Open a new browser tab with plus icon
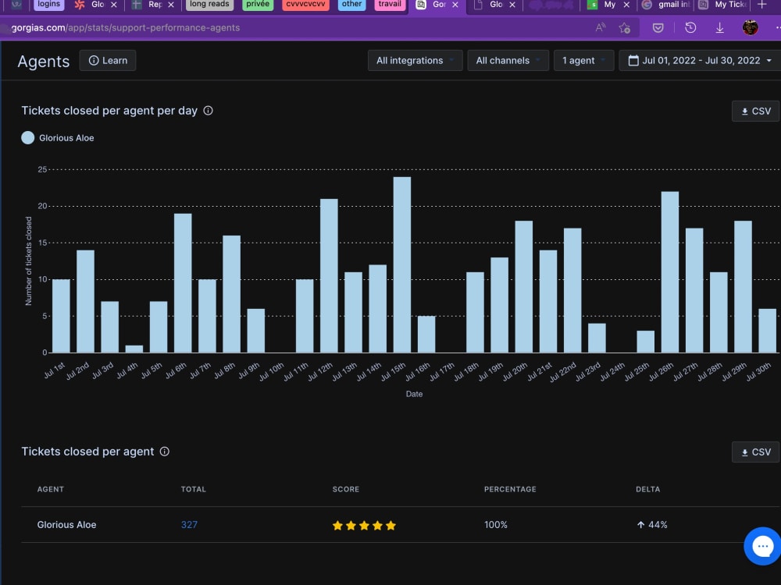 tap(761, 5)
